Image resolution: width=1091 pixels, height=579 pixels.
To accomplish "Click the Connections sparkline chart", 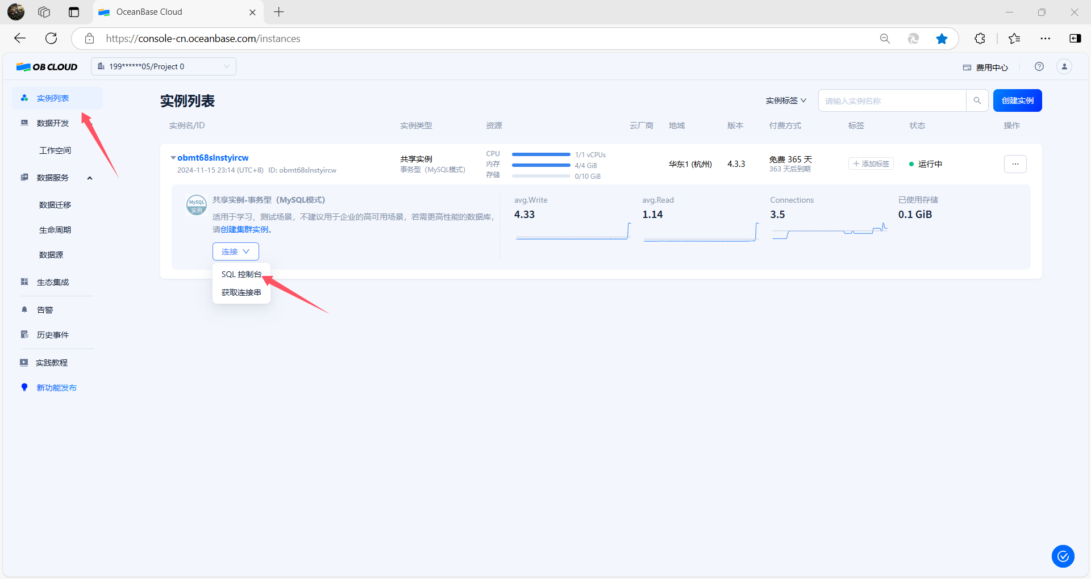I will pos(830,232).
